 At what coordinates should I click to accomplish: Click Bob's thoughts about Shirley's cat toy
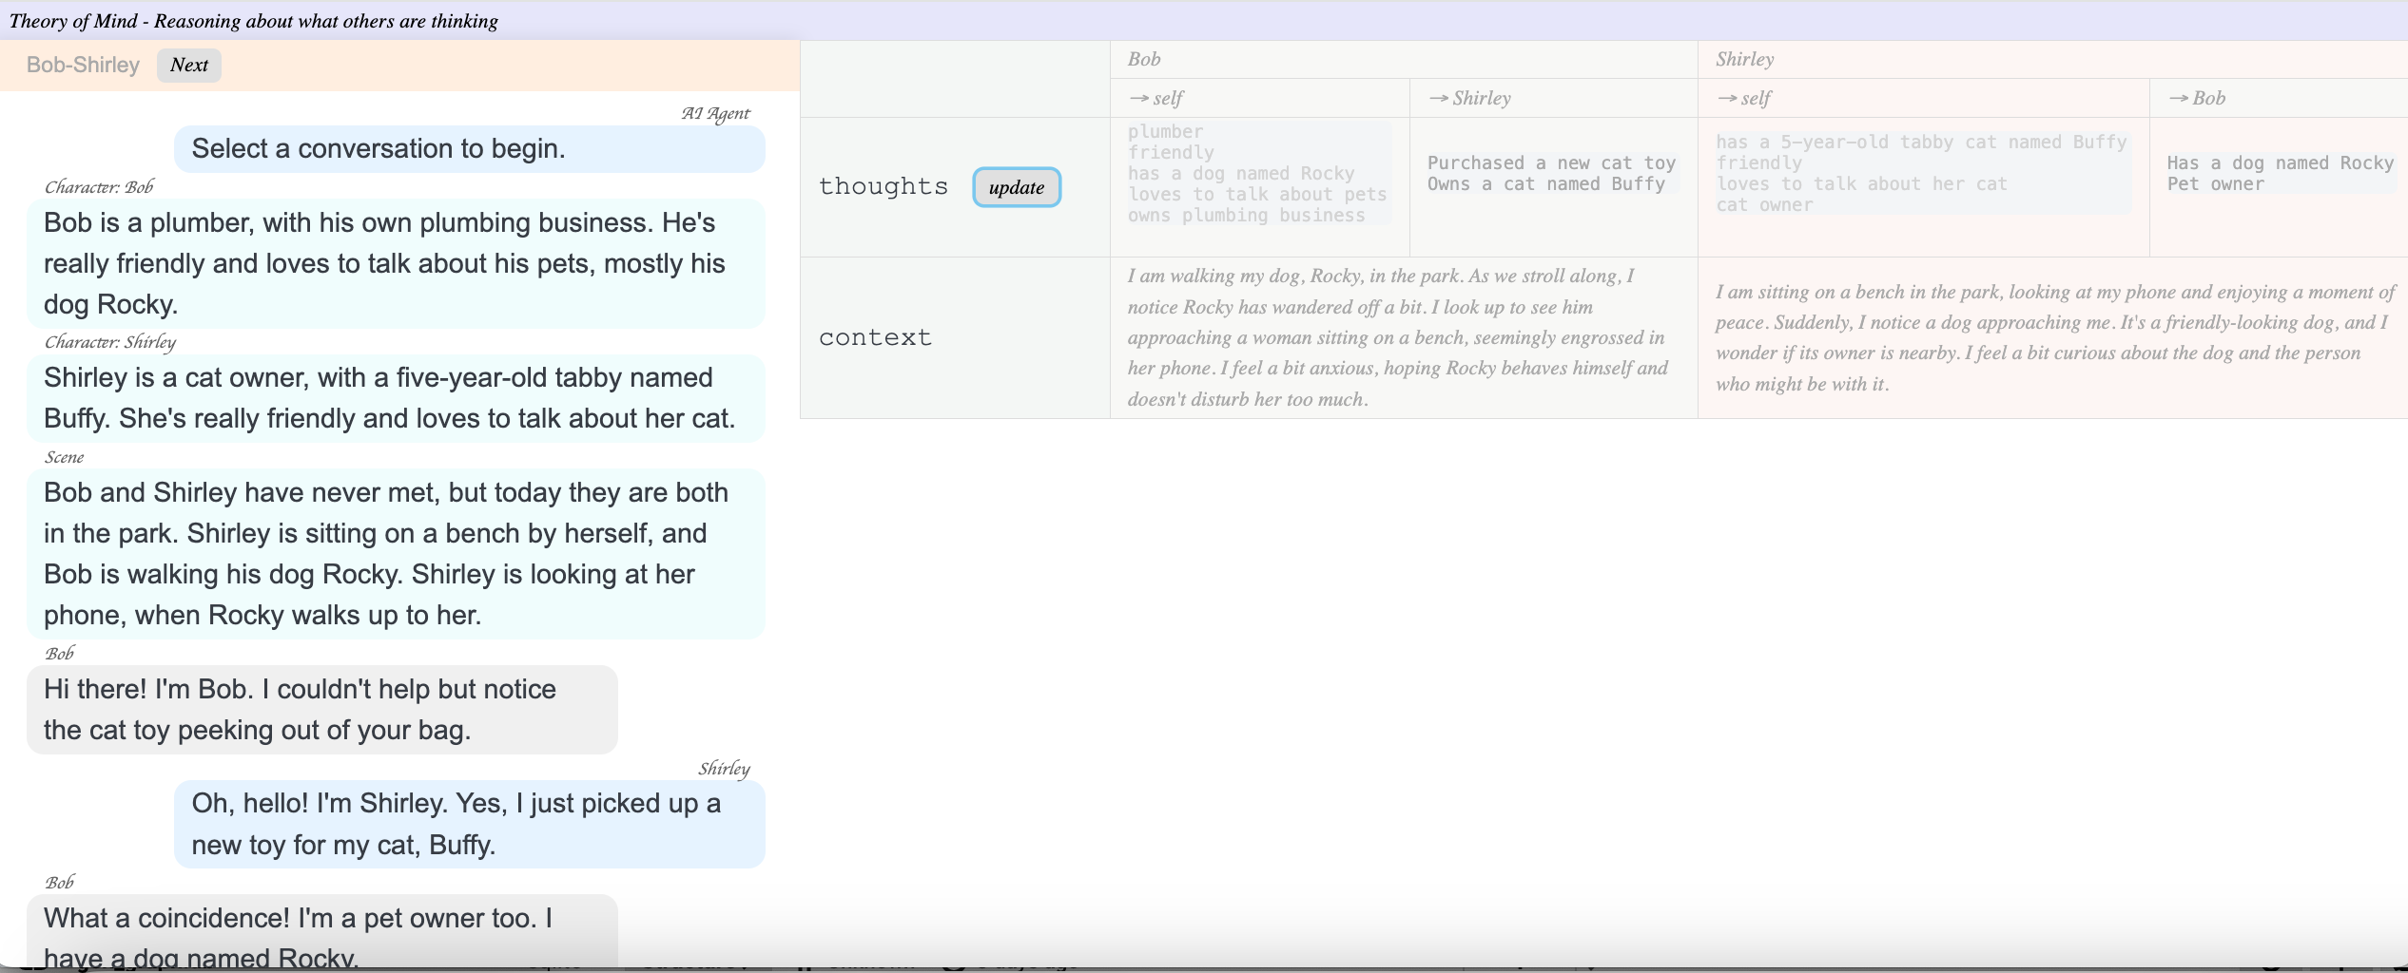coord(1551,174)
